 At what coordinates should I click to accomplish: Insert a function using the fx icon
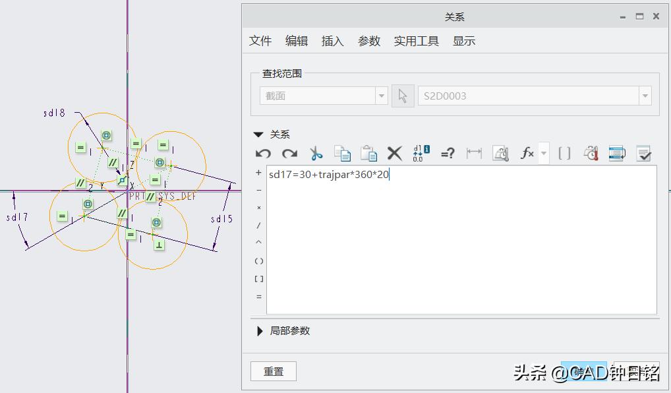point(526,153)
